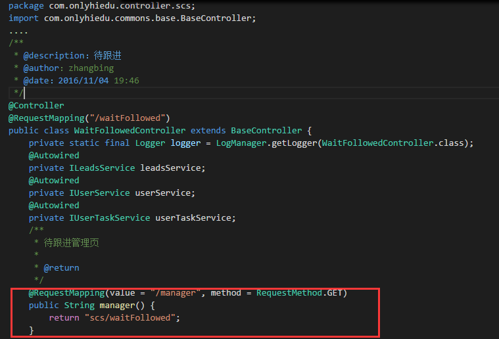The image size is (499, 339).
Task: Click BaseController after extends keyword
Action: (266, 130)
